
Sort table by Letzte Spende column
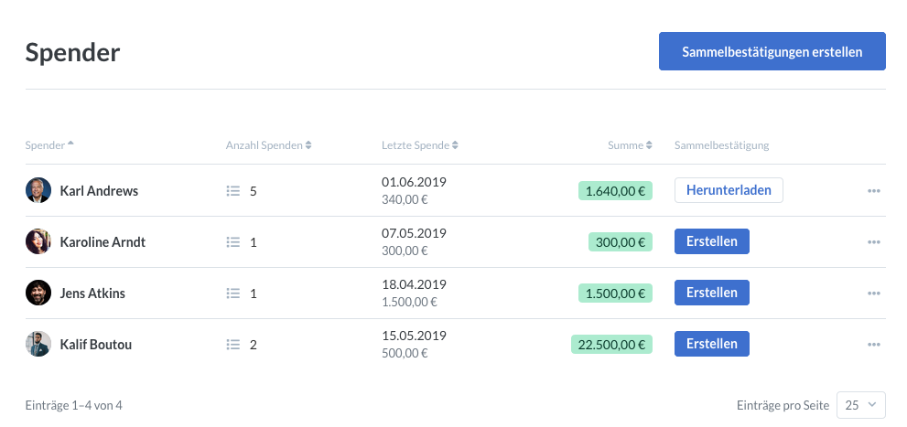419,145
